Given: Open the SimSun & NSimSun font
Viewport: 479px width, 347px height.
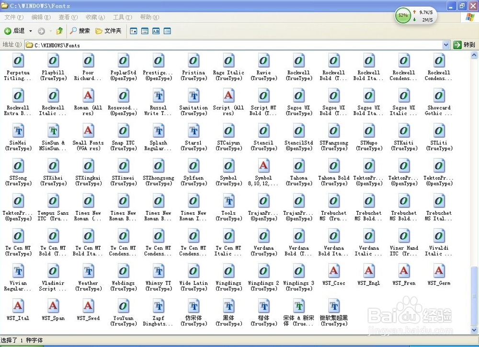Looking at the screenshot, I should click(53, 130).
